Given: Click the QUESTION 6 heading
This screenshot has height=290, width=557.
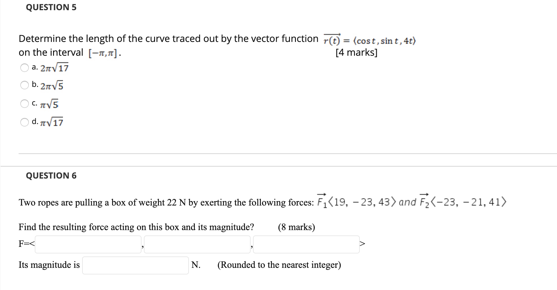Looking at the screenshot, I should [52, 176].
